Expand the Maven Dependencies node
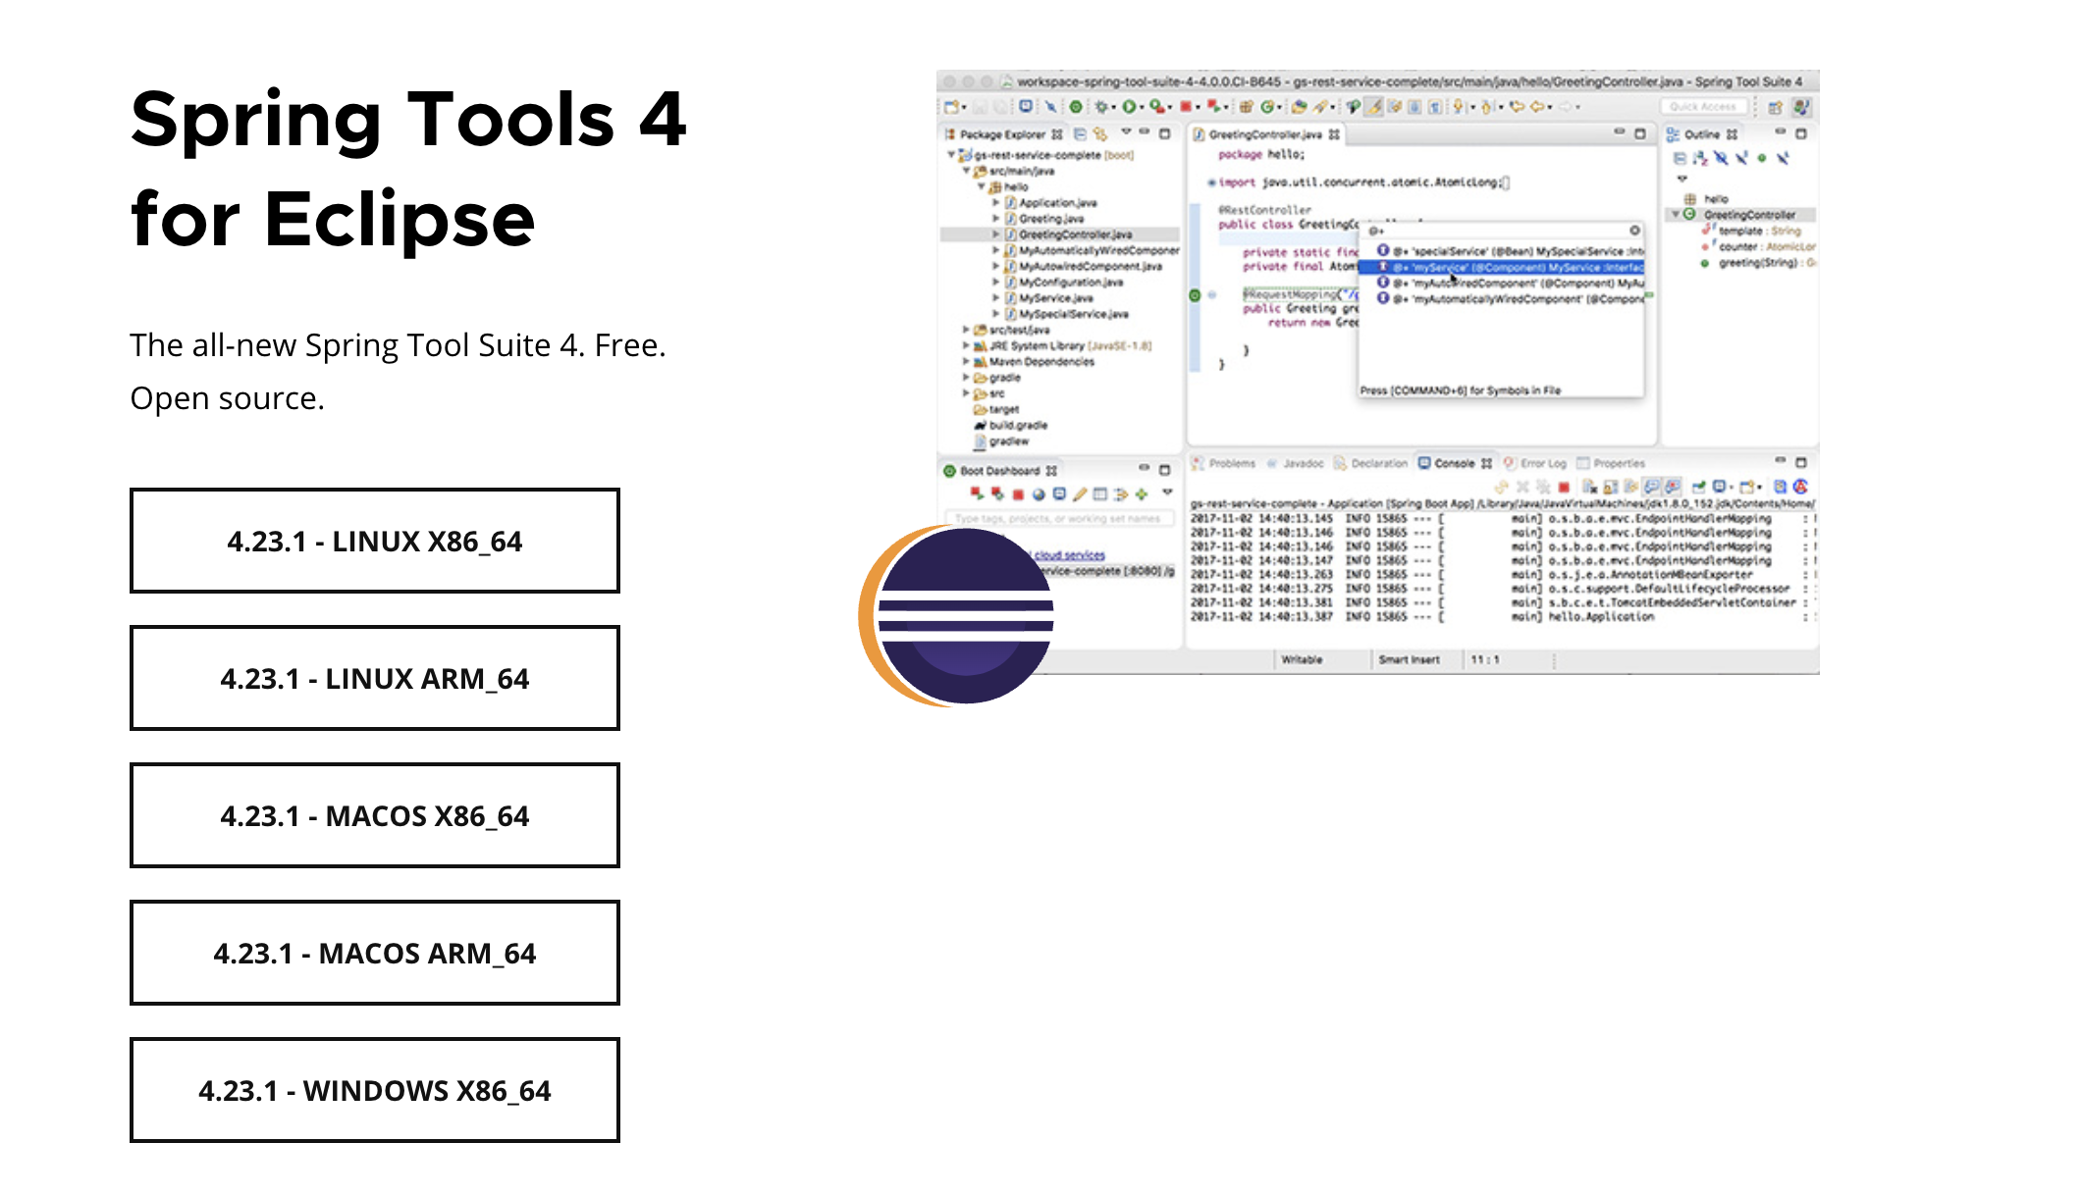This screenshot has width=2081, height=1195. 966,362
